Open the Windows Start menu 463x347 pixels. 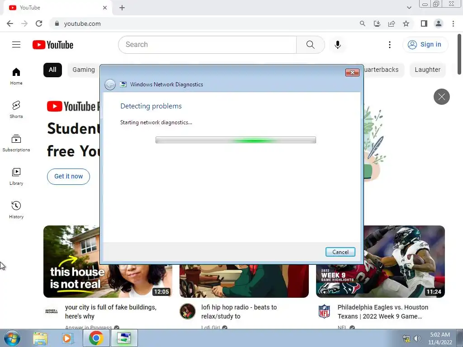(x=12, y=338)
